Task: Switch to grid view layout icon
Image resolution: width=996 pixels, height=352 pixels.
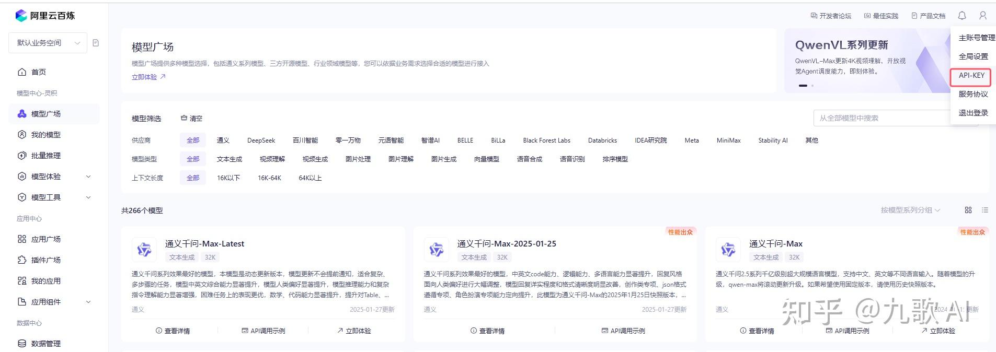Action: click(968, 210)
